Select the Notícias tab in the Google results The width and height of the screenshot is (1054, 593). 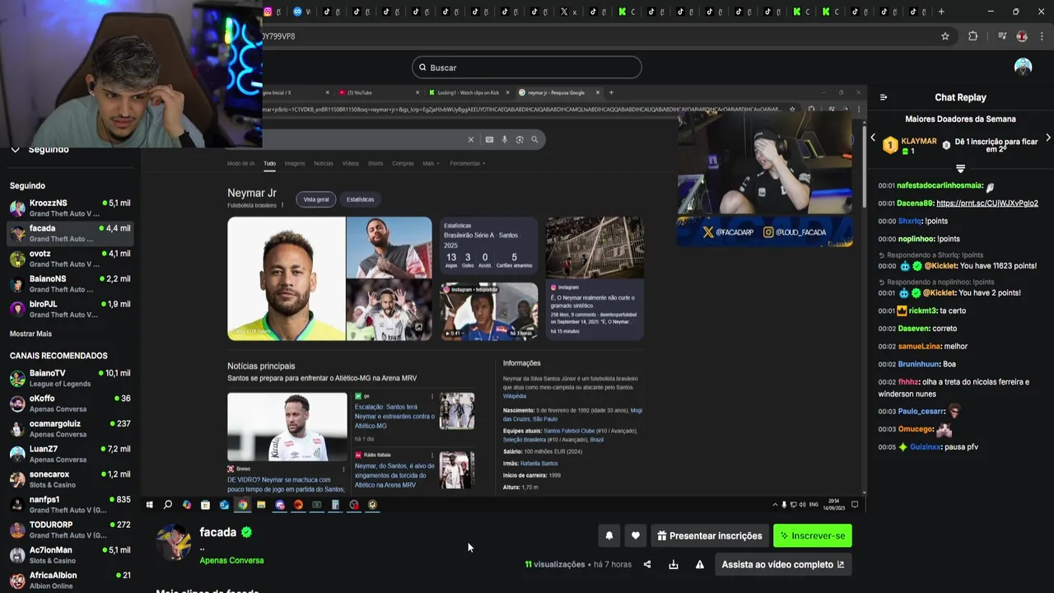tap(324, 163)
